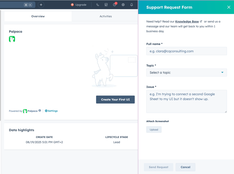Select the Overview tab
This screenshot has width=234, height=174.
(x=38, y=16)
